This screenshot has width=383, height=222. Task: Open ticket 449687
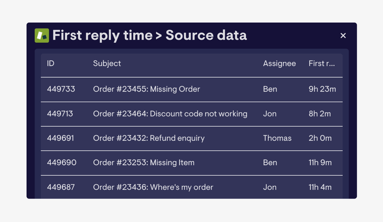61,187
